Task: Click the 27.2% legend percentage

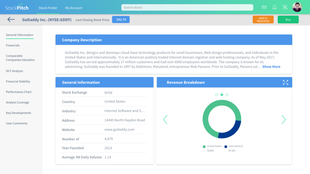Action: click(232, 151)
